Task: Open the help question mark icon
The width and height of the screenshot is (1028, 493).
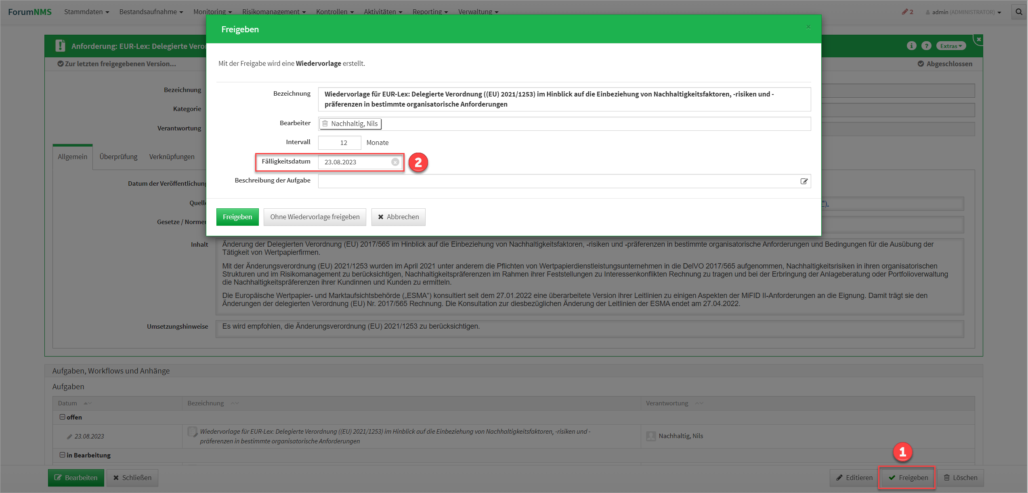Action: 926,46
